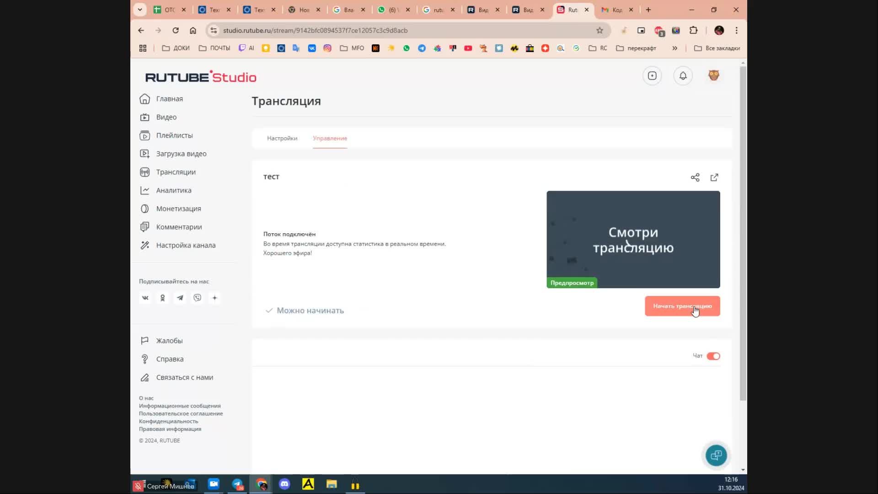The width and height of the screenshot is (878, 494).
Task: Click the Настройка канала wand icon
Action: click(x=145, y=245)
